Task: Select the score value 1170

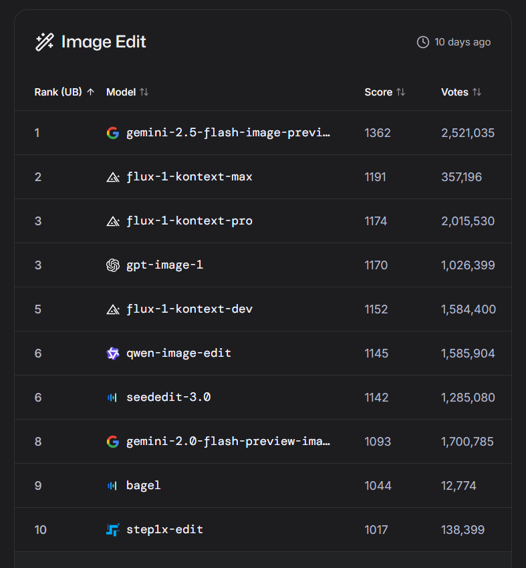Action: coord(376,265)
